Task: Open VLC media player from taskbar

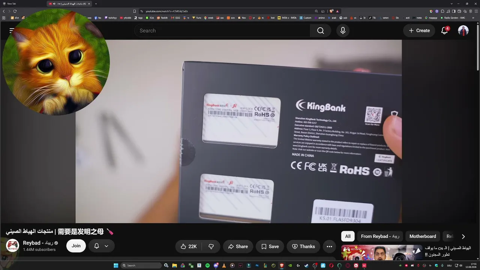Action: tap(224, 265)
